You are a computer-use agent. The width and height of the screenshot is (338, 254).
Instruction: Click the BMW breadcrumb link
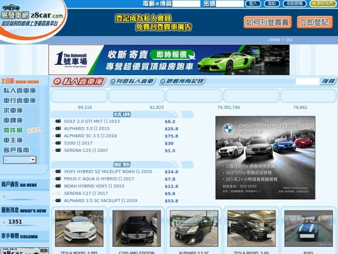click(275, 40)
